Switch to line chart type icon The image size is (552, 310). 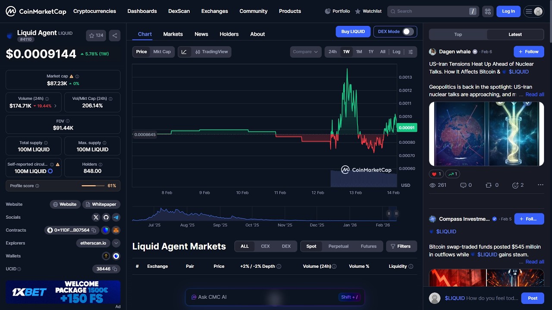click(184, 52)
